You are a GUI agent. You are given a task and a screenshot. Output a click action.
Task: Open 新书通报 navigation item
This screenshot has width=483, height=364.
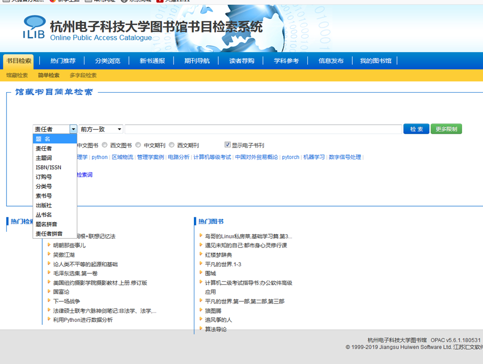(x=152, y=61)
